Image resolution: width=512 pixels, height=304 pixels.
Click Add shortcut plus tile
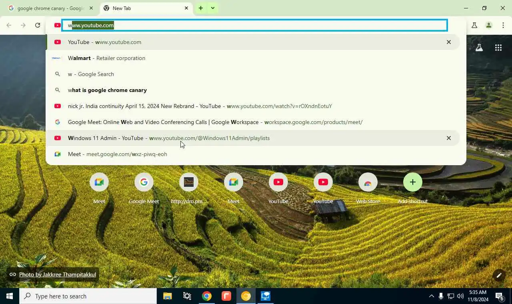point(413,188)
